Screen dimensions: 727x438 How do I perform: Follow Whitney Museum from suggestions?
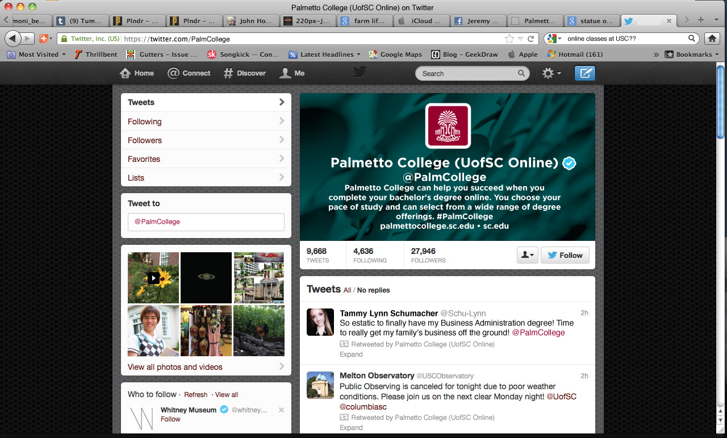tap(170, 419)
